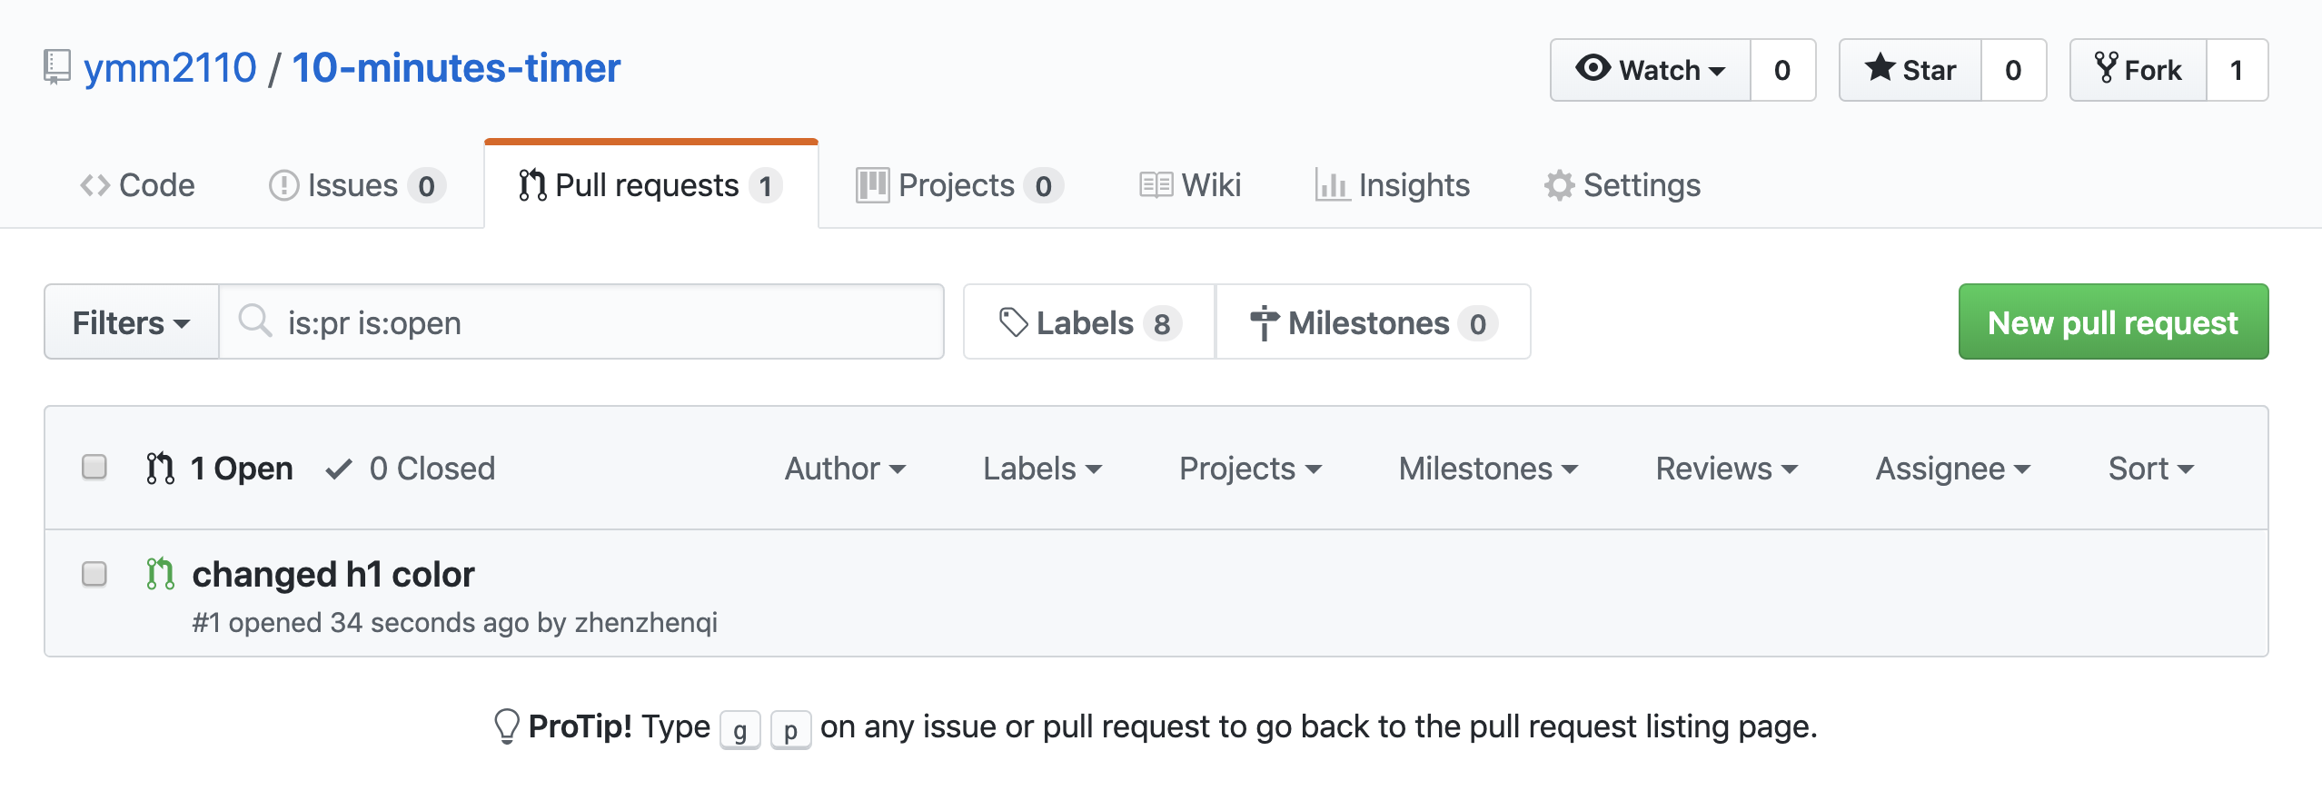Show 0 Closed pull requests
Viewport: 2322px width, 810px height.
[411, 469]
